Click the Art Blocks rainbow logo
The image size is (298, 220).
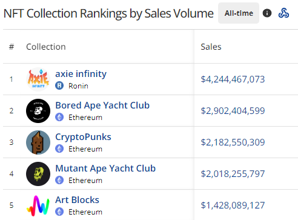point(38,205)
